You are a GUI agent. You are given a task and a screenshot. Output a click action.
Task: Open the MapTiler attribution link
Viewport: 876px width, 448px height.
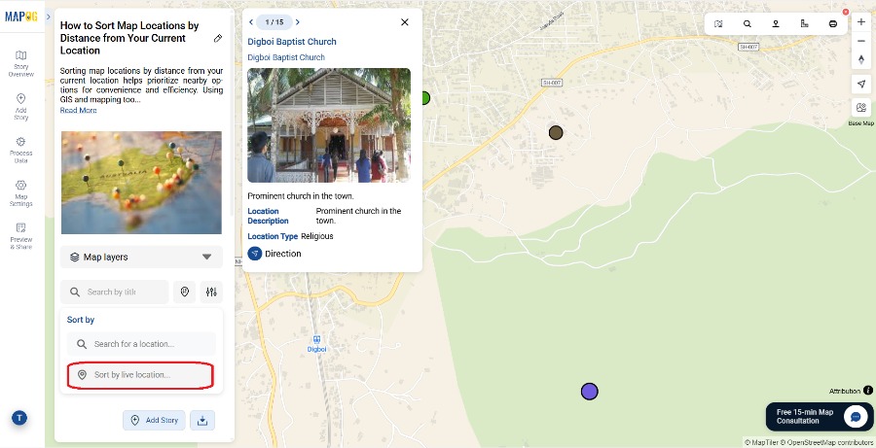(762, 443)
